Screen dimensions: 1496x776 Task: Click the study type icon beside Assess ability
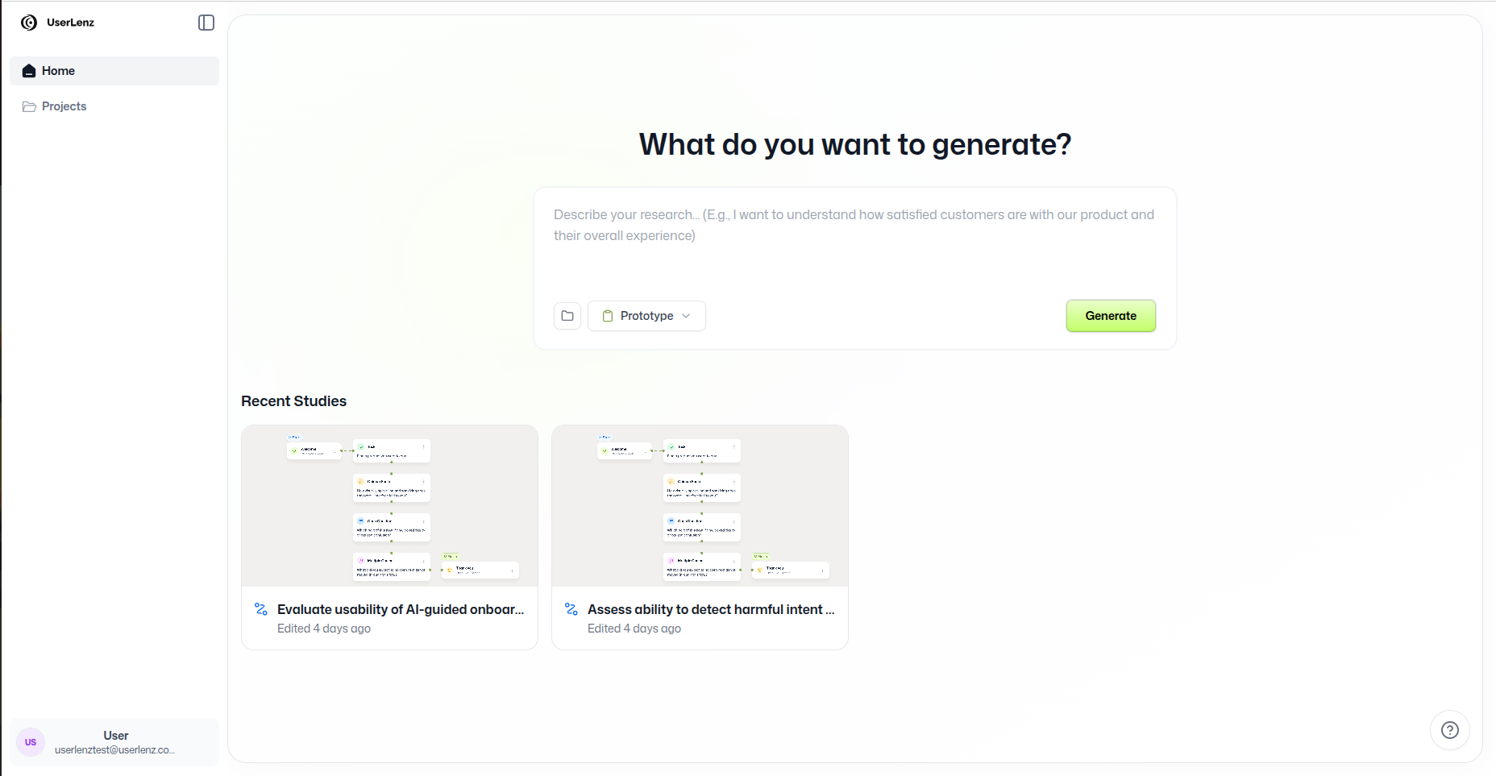coord(571,609)
